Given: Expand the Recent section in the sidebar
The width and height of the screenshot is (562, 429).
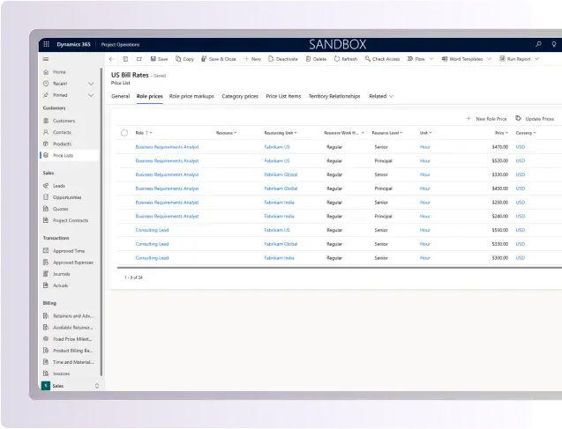Looking at the screenshot, I should click(x=91, y=83).
